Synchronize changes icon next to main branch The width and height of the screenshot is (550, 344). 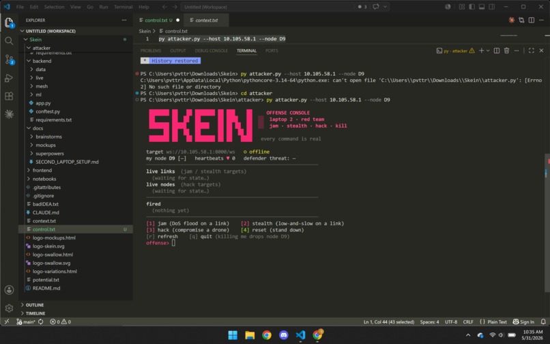click(41, 321)
